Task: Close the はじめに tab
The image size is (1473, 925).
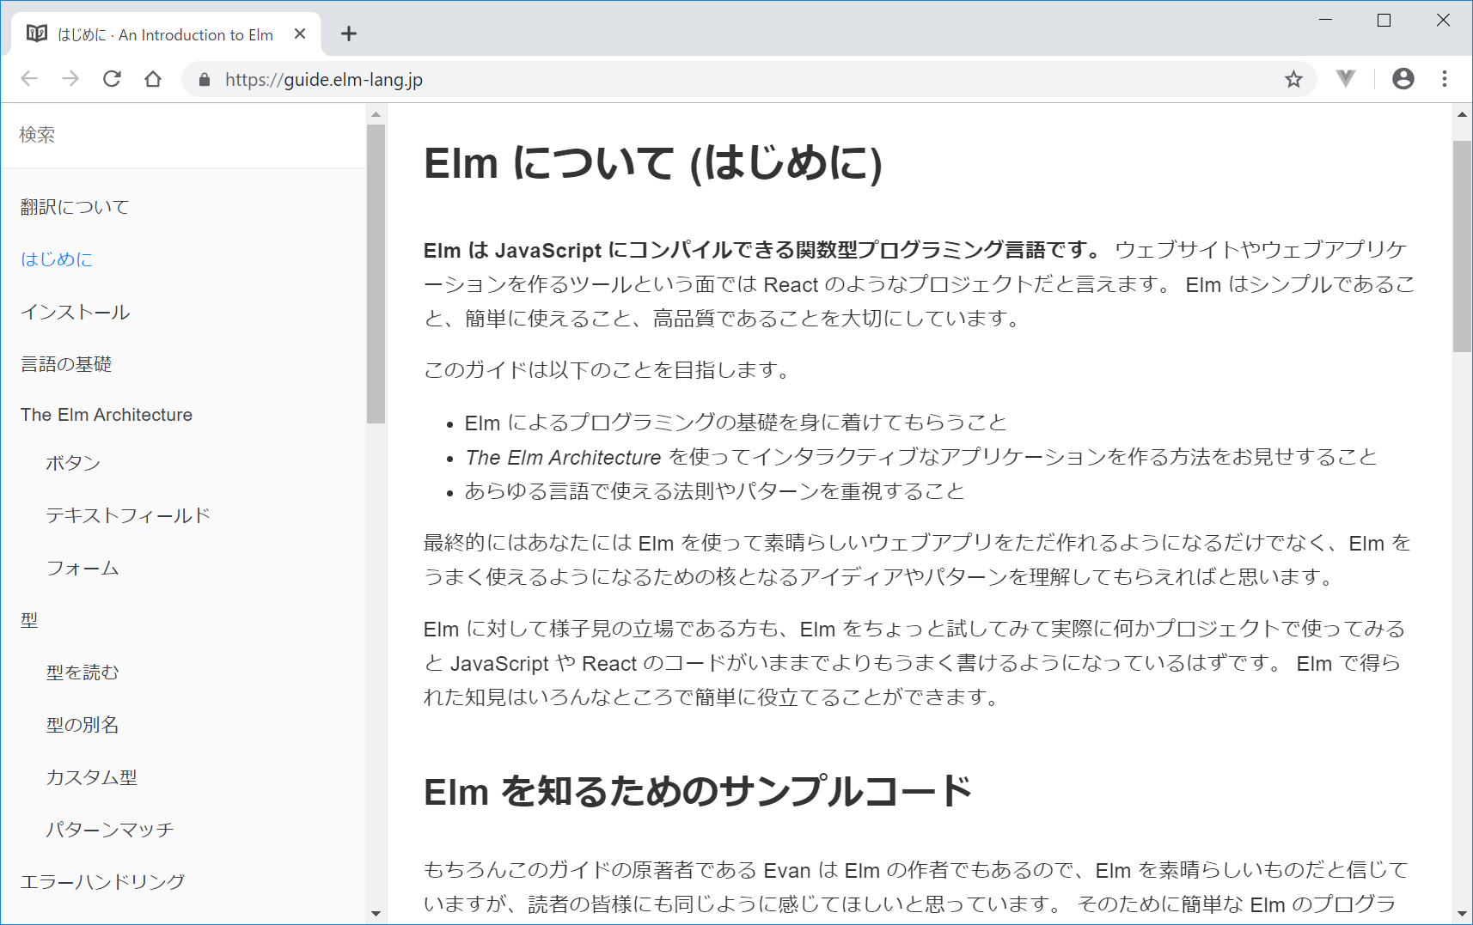Action: (300, 34)
